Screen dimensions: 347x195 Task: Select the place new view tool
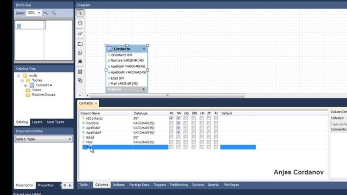(x=80, y=81)
